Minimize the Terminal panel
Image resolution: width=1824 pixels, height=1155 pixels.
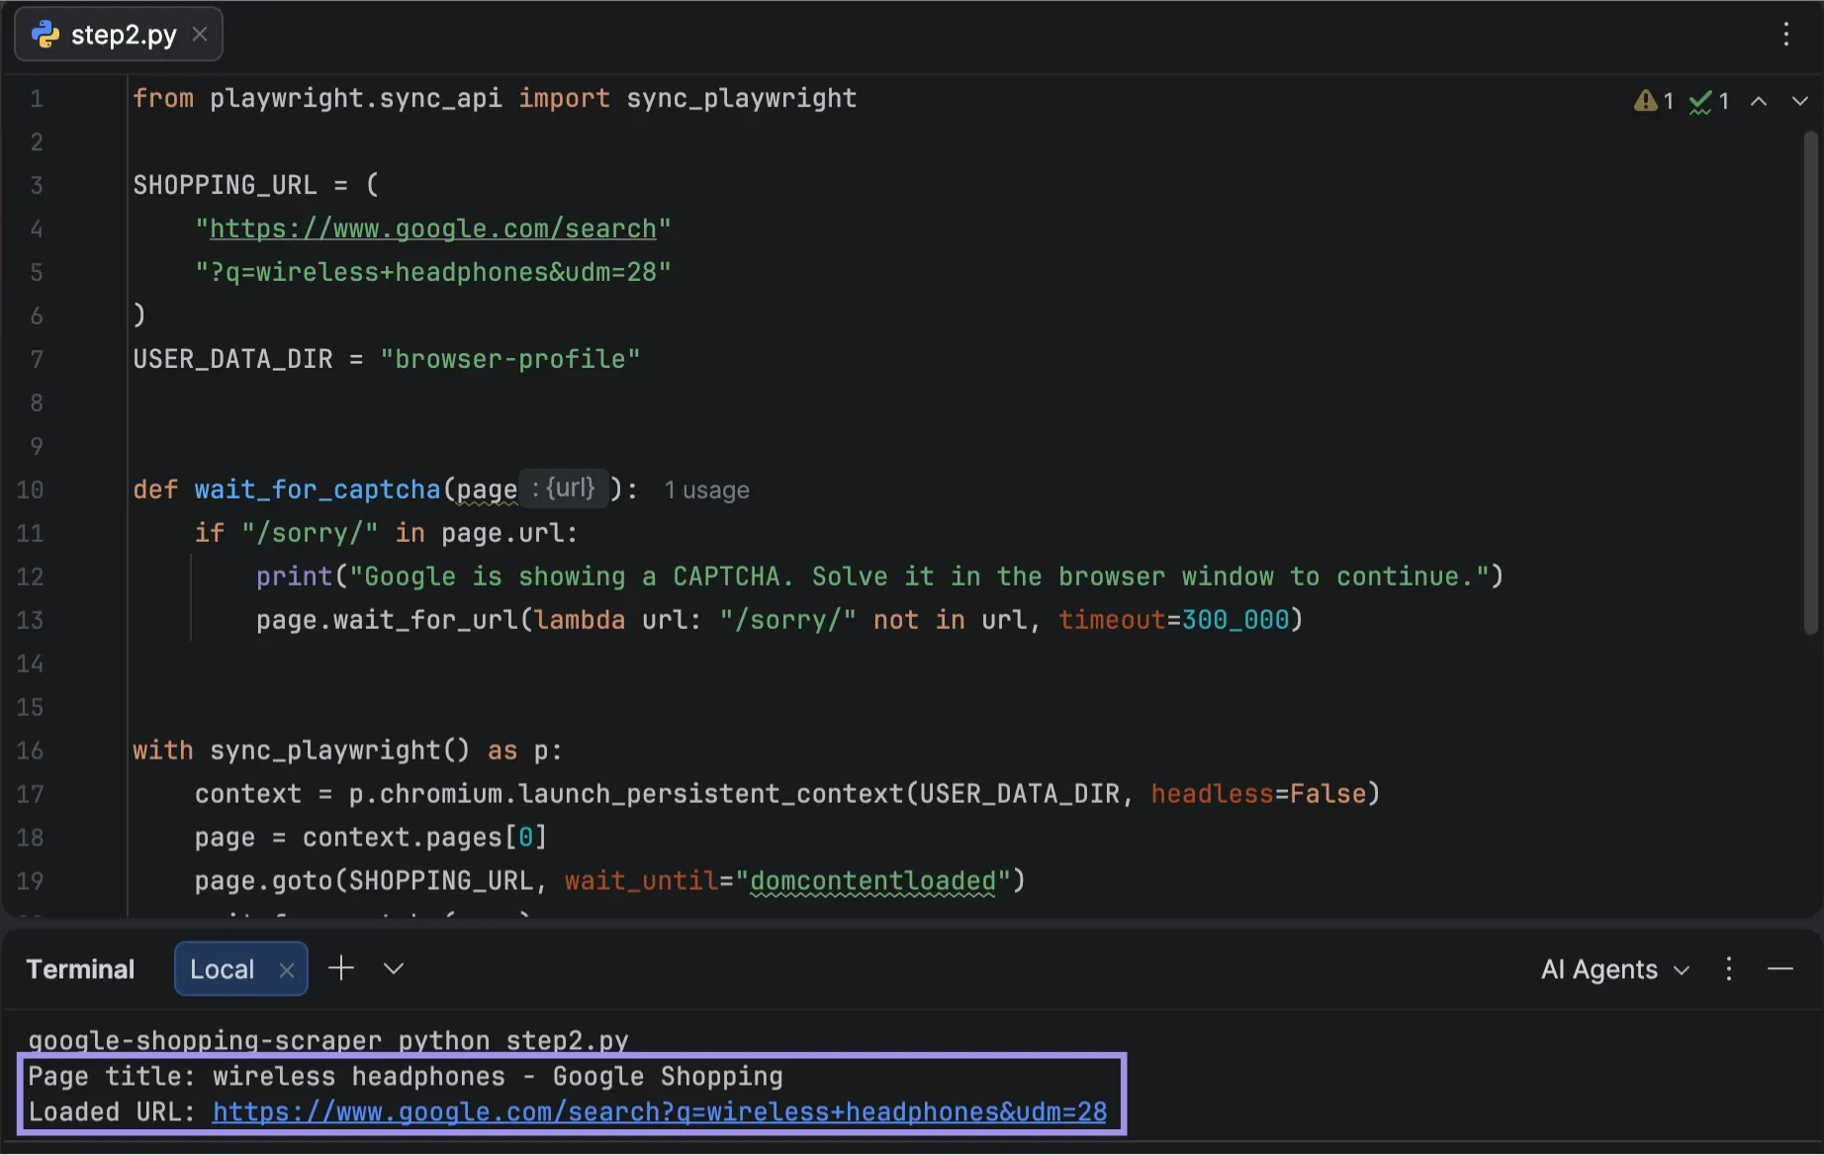(1780, 969)
